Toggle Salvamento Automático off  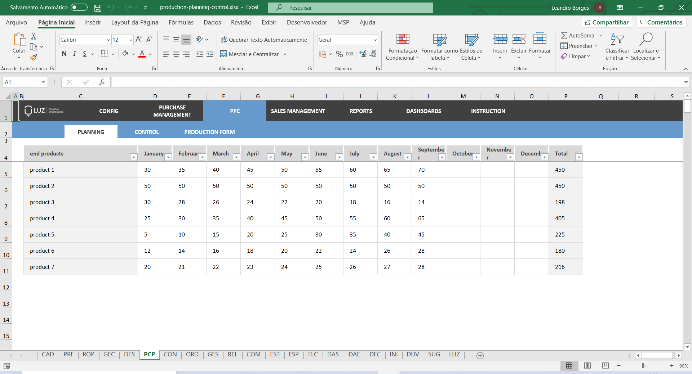tap(79, 7)
